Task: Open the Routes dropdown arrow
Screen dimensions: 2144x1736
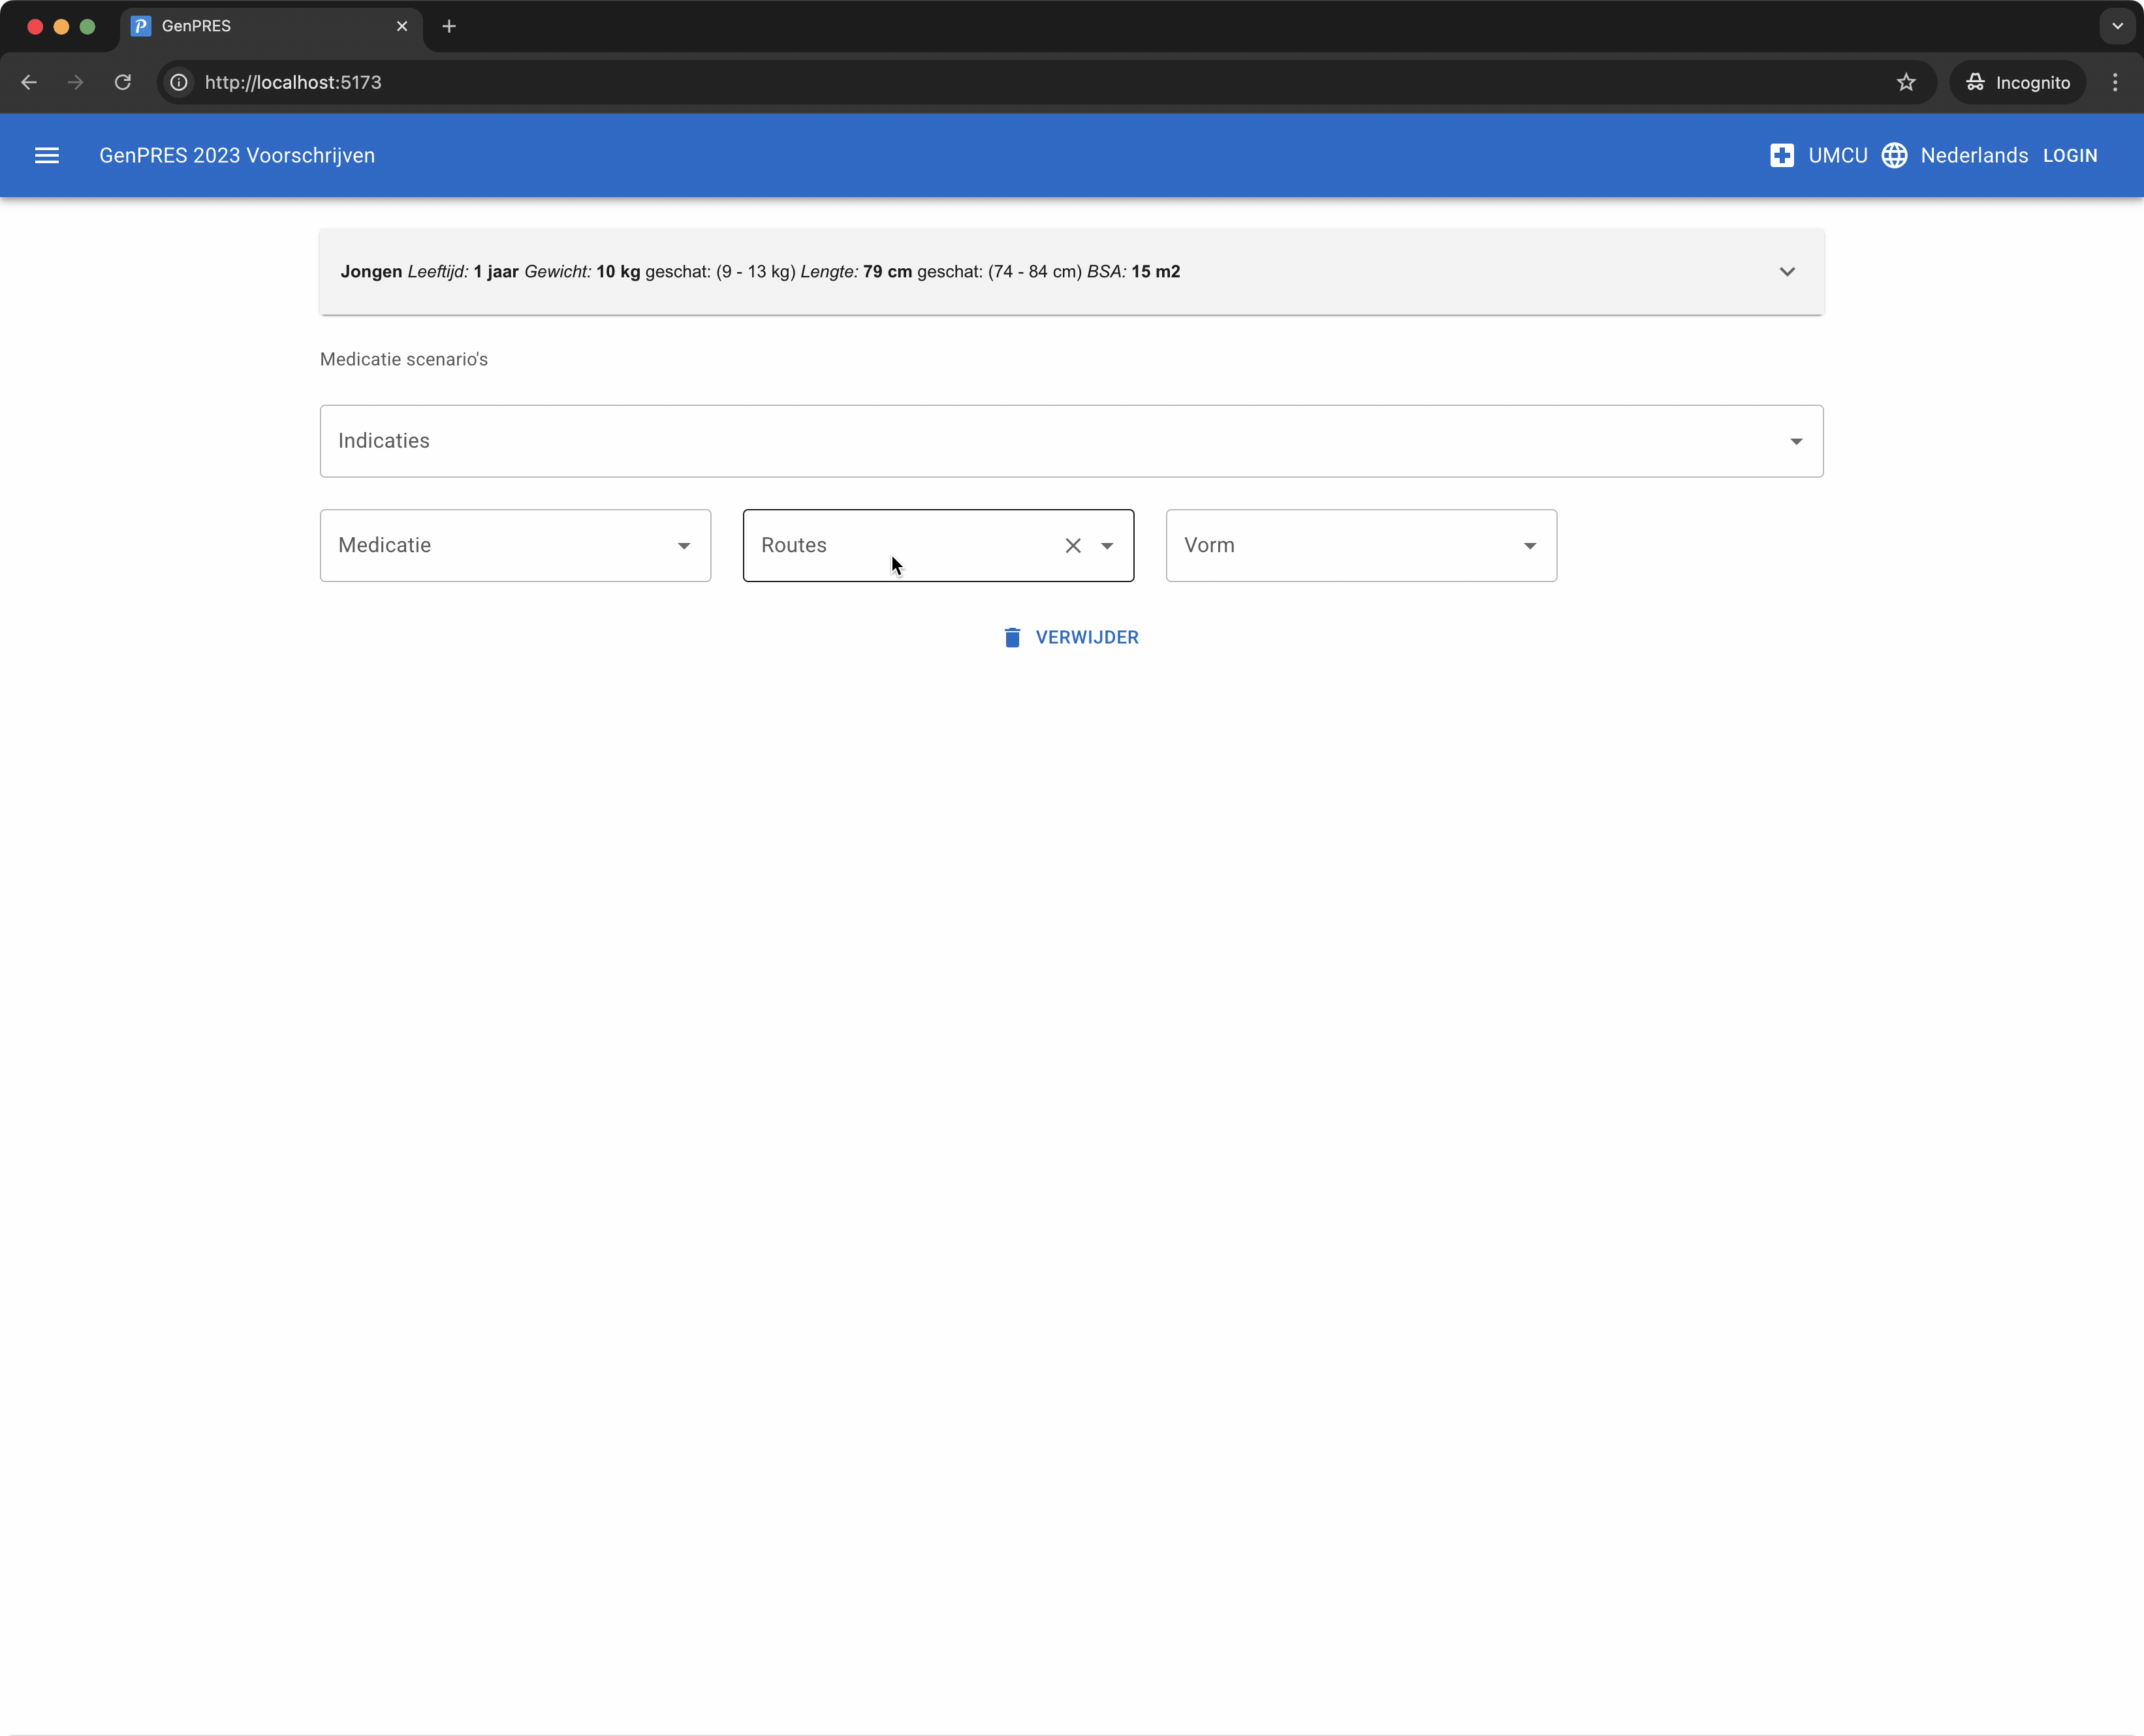Action: (x=1107, y=545)
